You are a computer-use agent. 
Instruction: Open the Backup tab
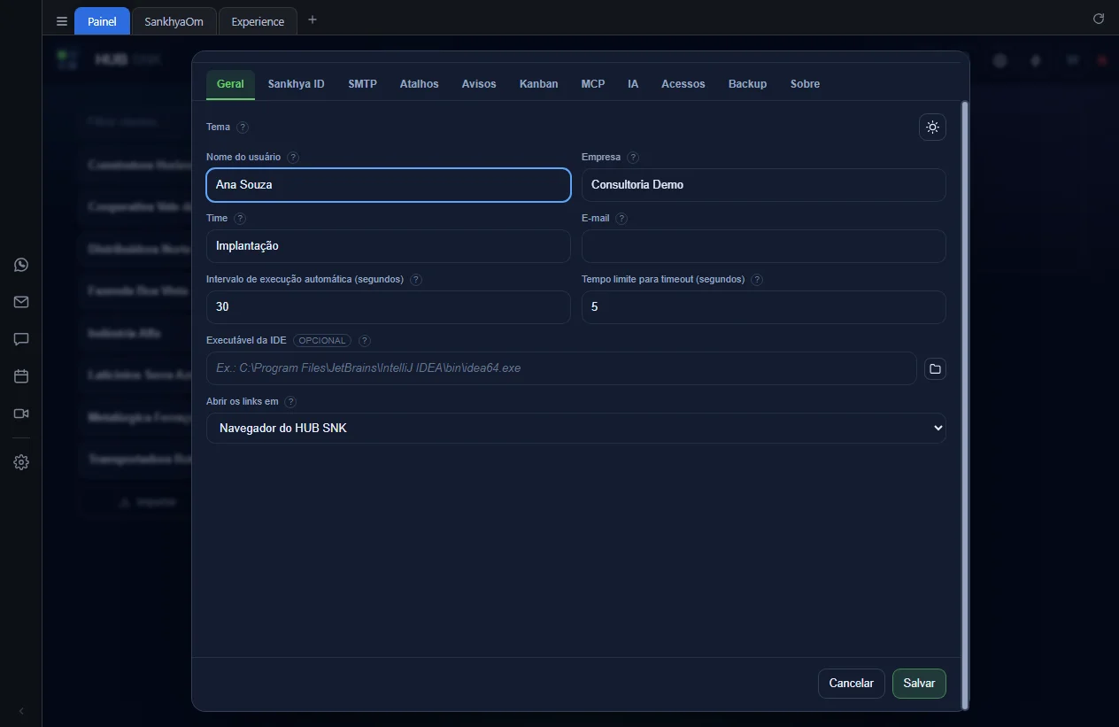point(748,84)
